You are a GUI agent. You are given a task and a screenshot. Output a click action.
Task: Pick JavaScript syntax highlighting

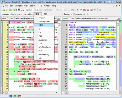(44, 40)
